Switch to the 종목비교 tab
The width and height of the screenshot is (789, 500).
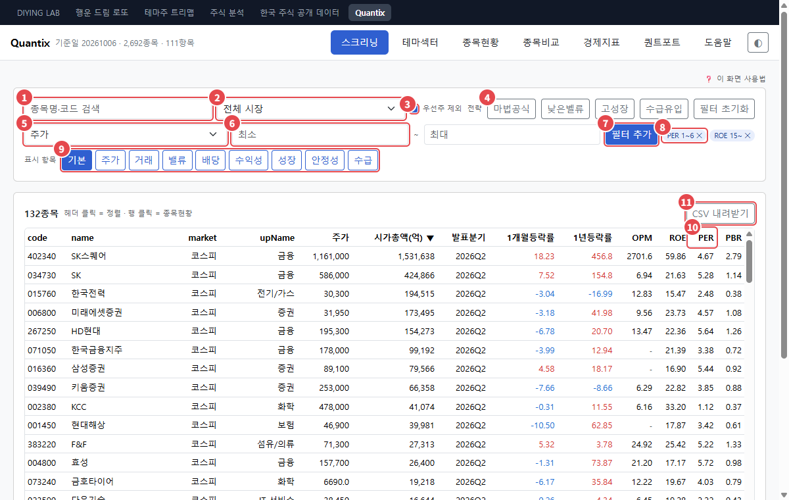click(x=541, y=43)
